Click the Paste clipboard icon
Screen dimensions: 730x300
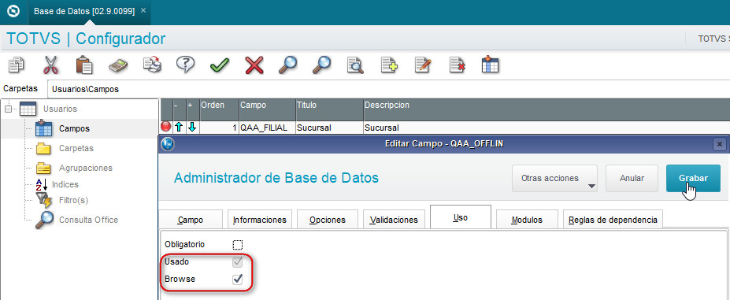[84, 65]
